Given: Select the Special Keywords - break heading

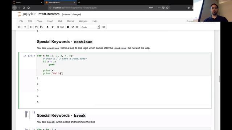Looking at the screenshot, I should tap(61, 116).
